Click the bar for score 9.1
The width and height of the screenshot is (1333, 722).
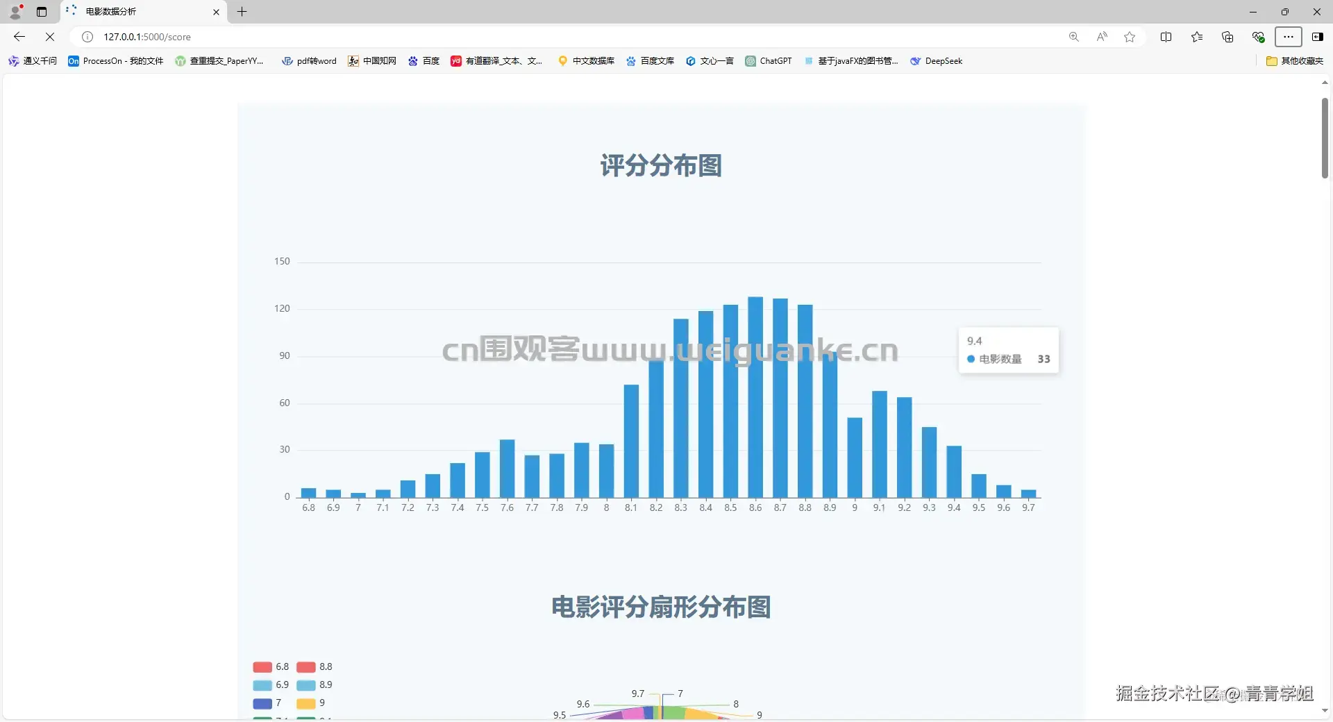[880, 444]
